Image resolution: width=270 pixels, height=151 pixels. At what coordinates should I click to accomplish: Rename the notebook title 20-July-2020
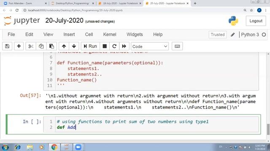[64, 21]
